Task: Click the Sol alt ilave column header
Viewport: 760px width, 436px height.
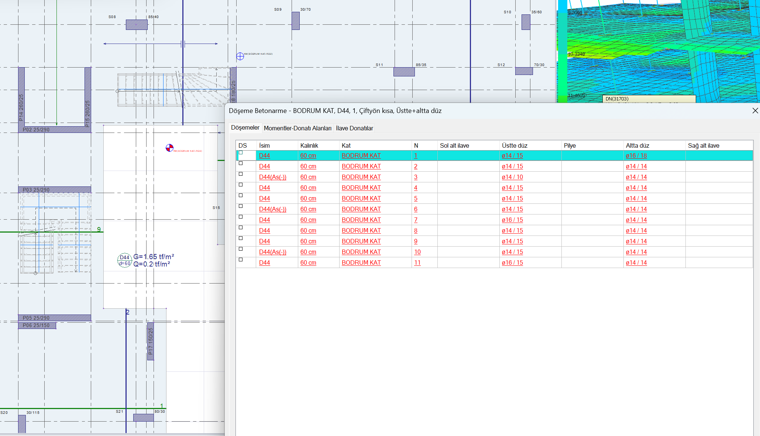Action: coord(468,145)
